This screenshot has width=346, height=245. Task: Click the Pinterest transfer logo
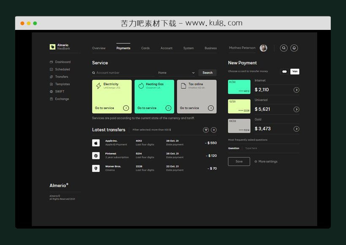pyautogui.click(x=96, y=156)
